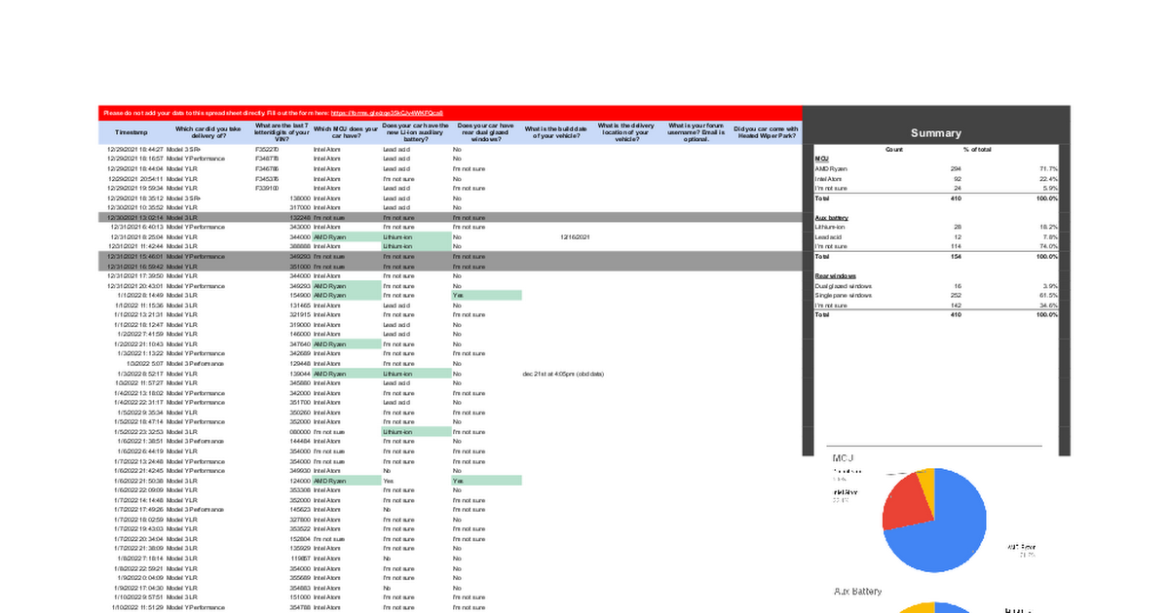
Task: Select VIN cell 152804
Action: [299, 539]
